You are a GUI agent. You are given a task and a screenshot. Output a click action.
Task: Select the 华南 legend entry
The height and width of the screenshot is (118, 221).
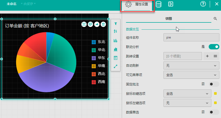point(98,66)
